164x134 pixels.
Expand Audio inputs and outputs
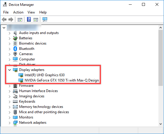pyautogui.click(x=9, y=33)
